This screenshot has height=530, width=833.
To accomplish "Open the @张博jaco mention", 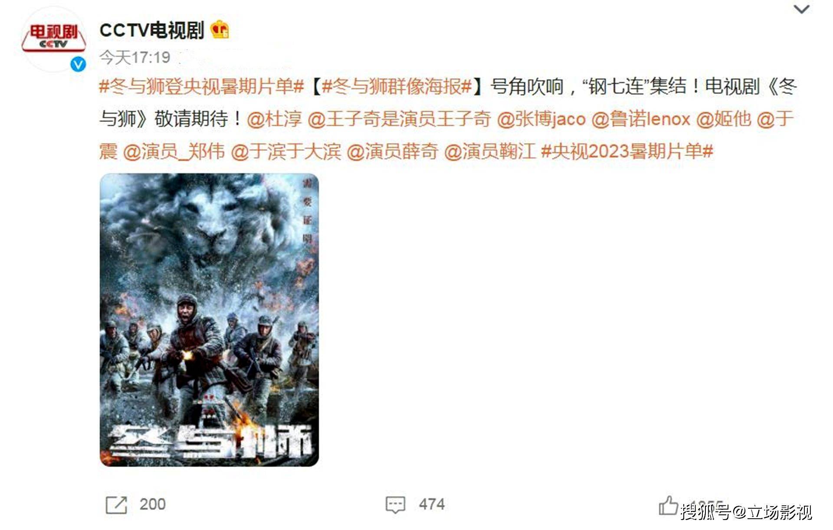I will coord(541,119).
